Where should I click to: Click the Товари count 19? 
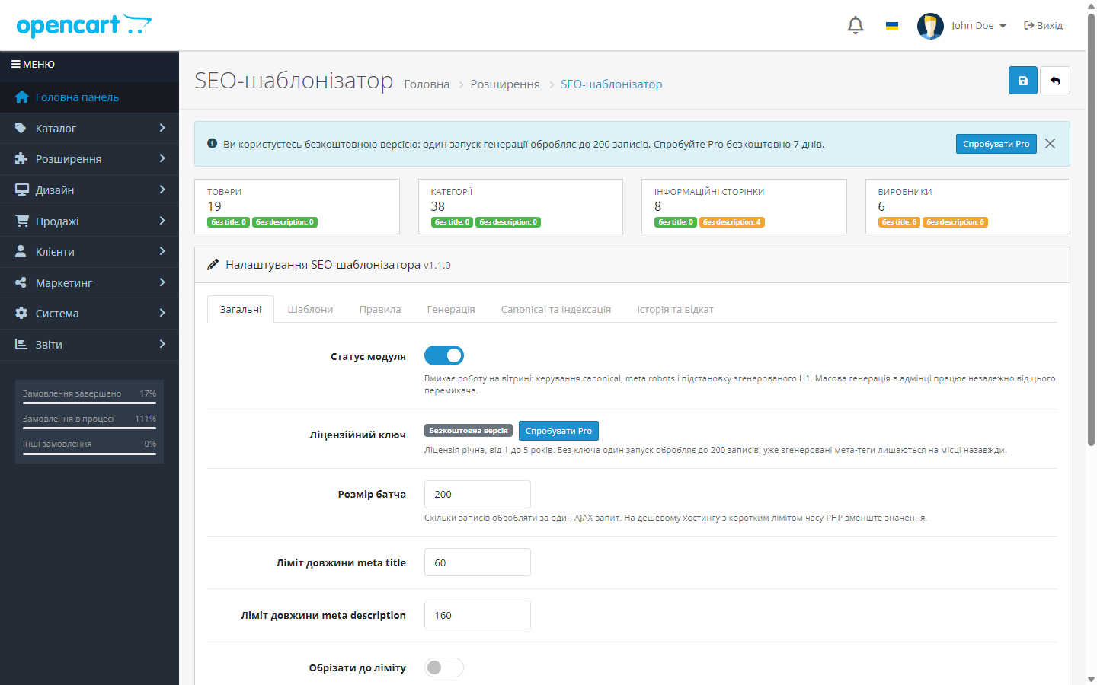pyautogui.click(x=214, y=206)
